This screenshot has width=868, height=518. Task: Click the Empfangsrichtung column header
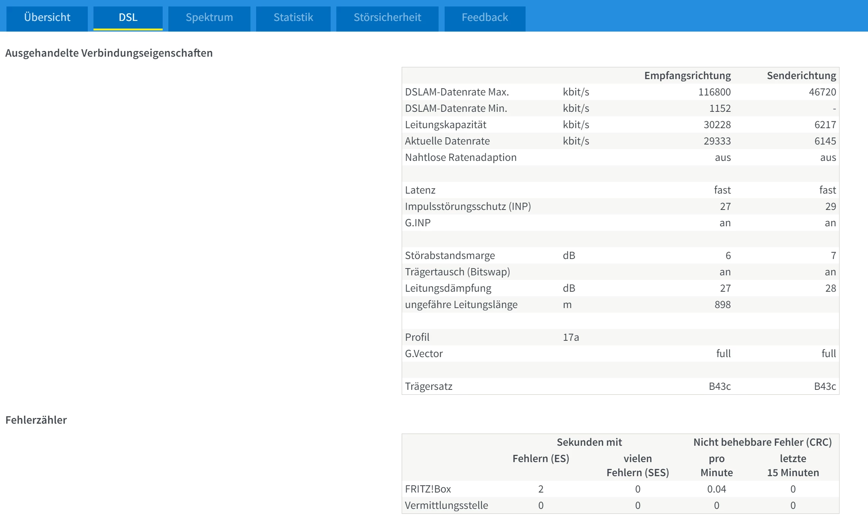tap(687, 76)
